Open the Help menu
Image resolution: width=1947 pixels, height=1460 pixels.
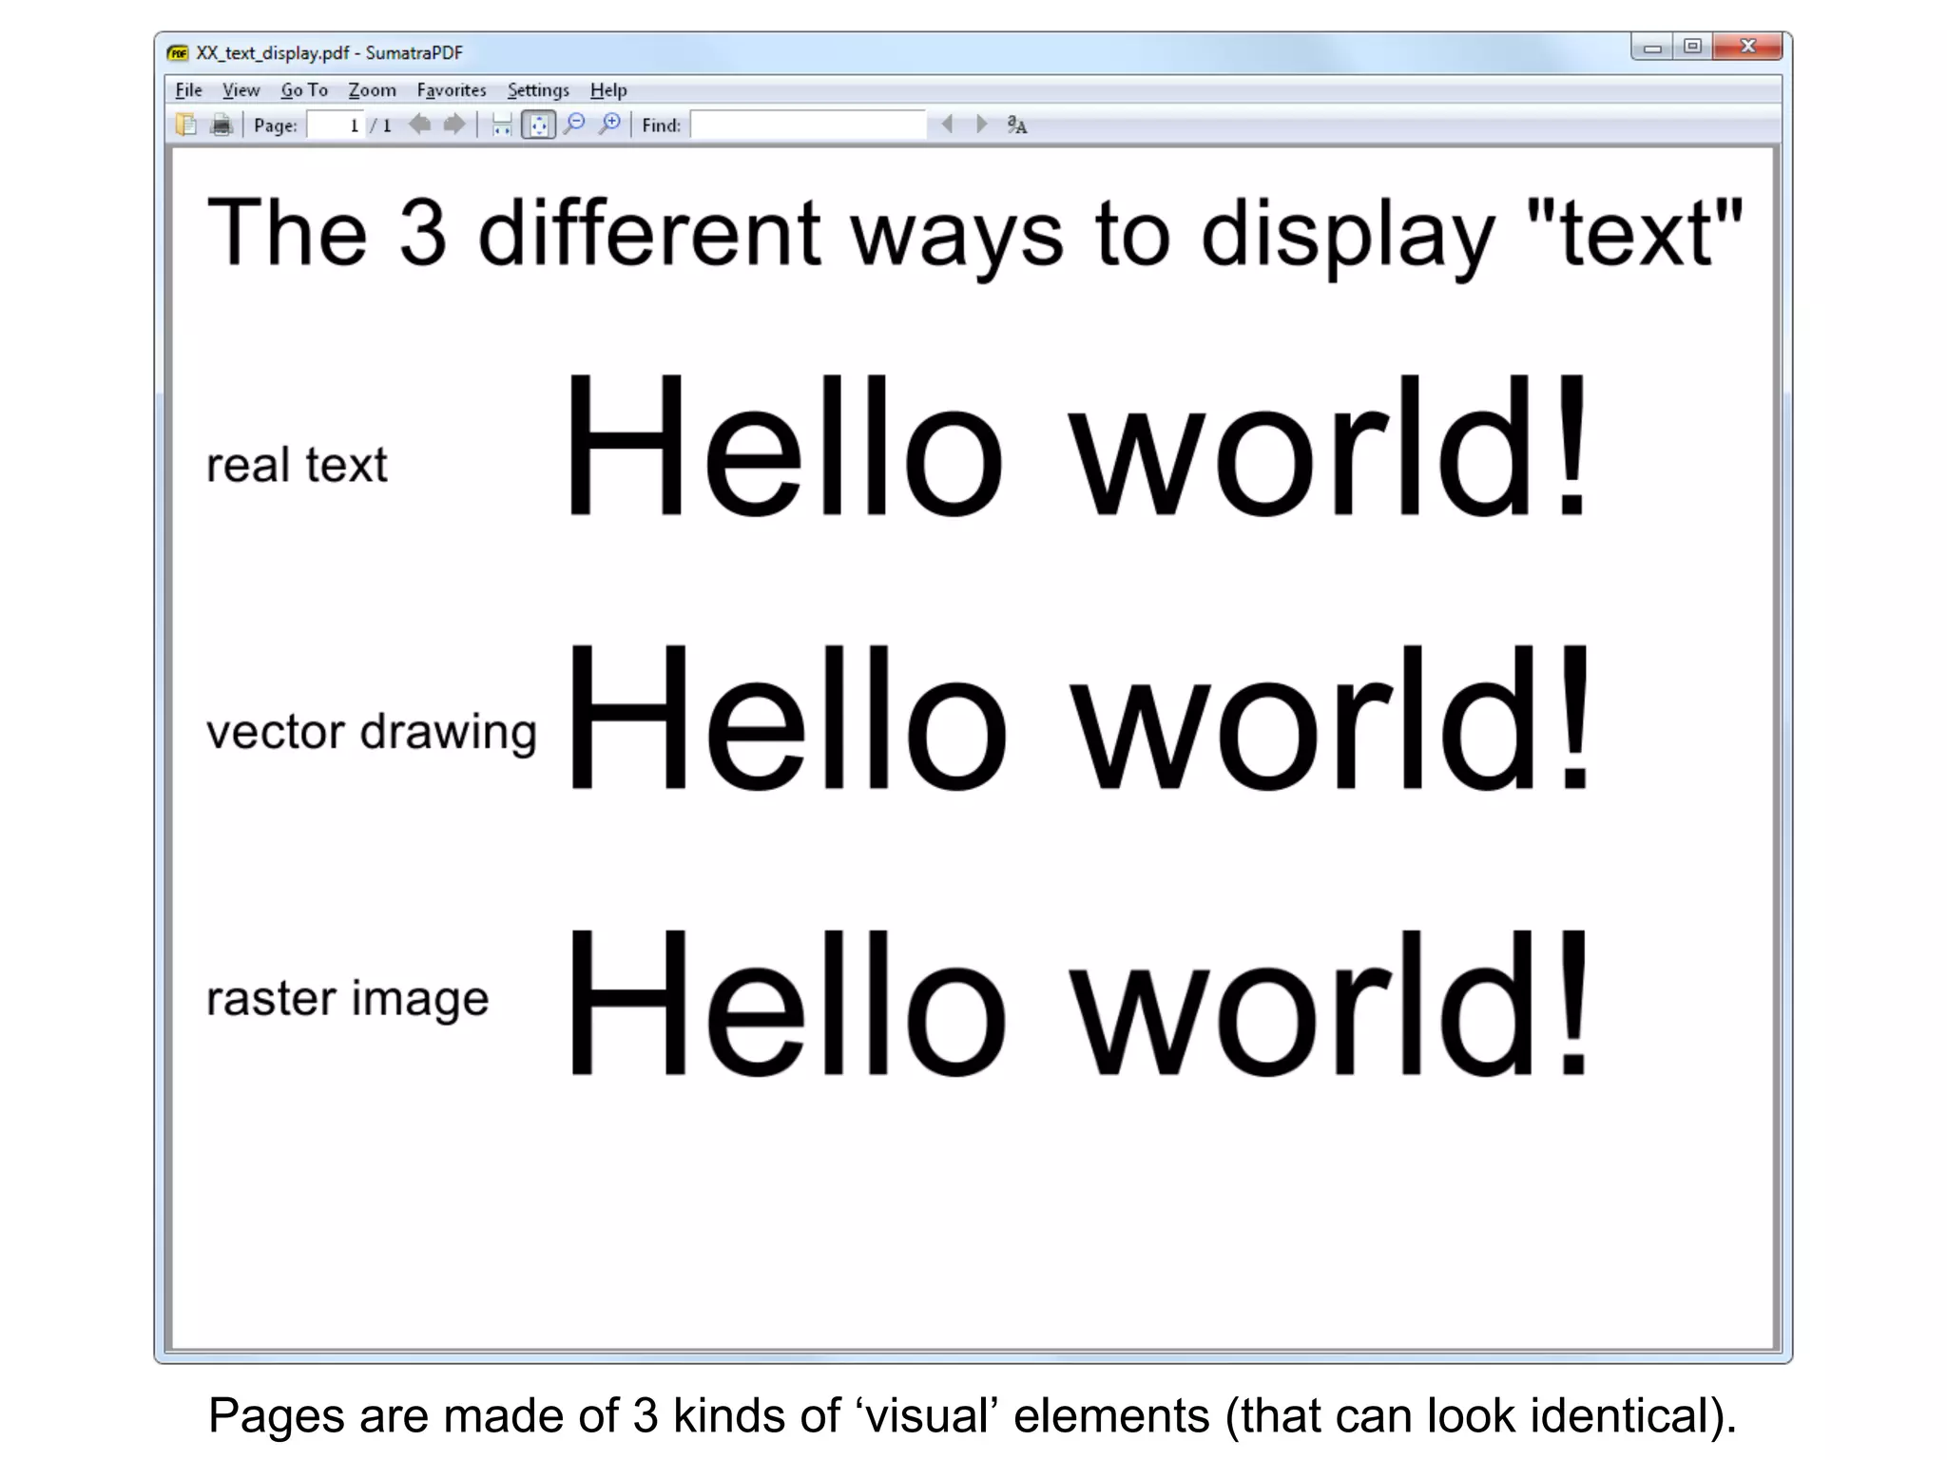(608, 90)
